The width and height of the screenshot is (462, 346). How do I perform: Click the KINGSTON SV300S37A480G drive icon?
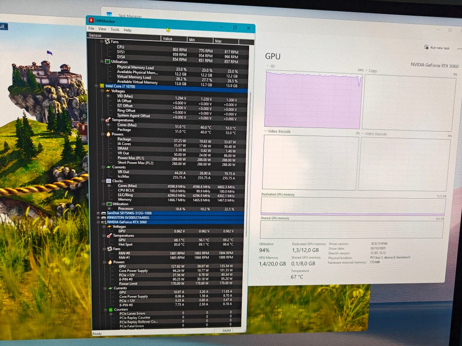click(x=103, y=217)
